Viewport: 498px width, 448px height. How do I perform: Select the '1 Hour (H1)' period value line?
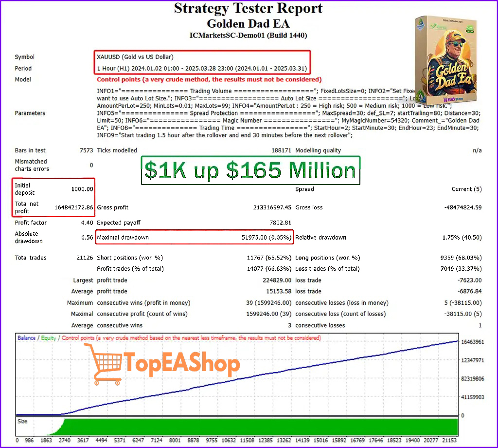tap(202, 68)
